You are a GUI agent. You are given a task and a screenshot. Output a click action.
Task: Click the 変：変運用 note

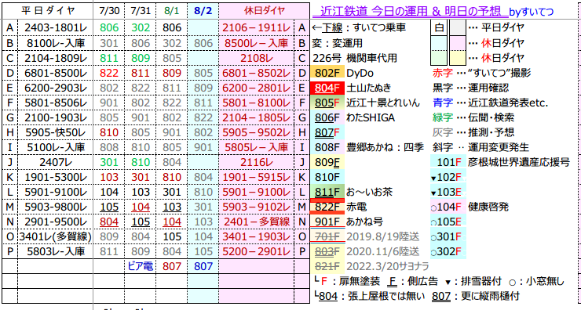(337, 43)
